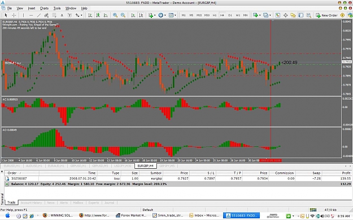353x220 pixels.
Task: Draw a vertical line on chart
Action: 23,15
